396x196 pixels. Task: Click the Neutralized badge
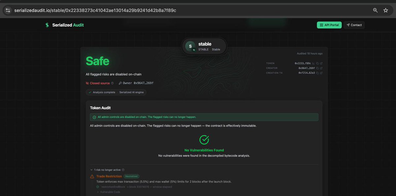pyautogui.click(x=132, y=176)
